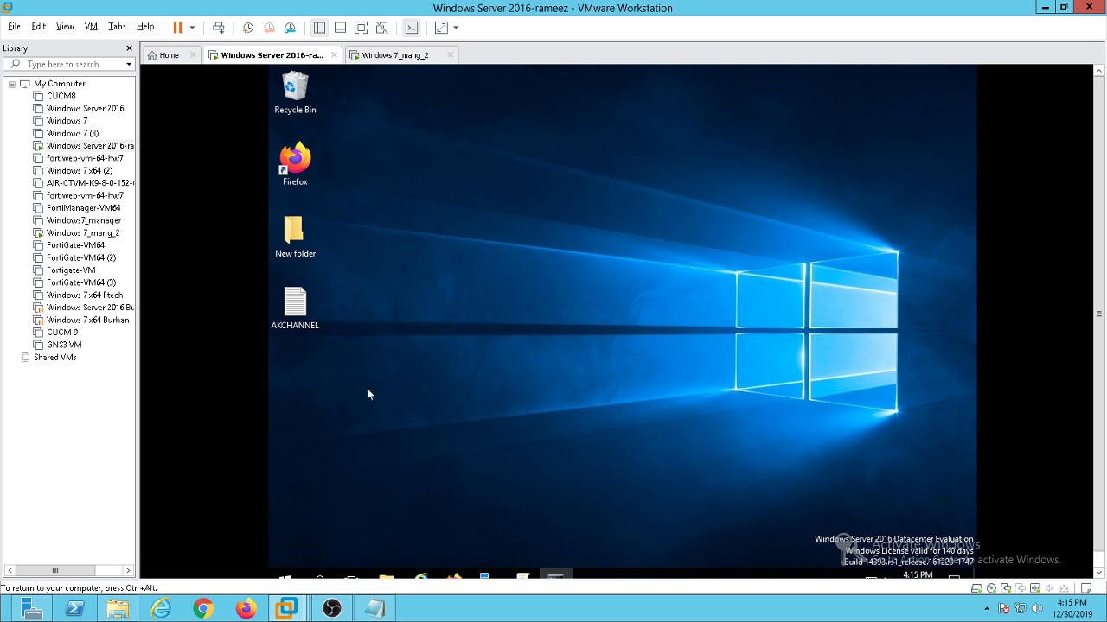Click the sound card status icon

1050,588
